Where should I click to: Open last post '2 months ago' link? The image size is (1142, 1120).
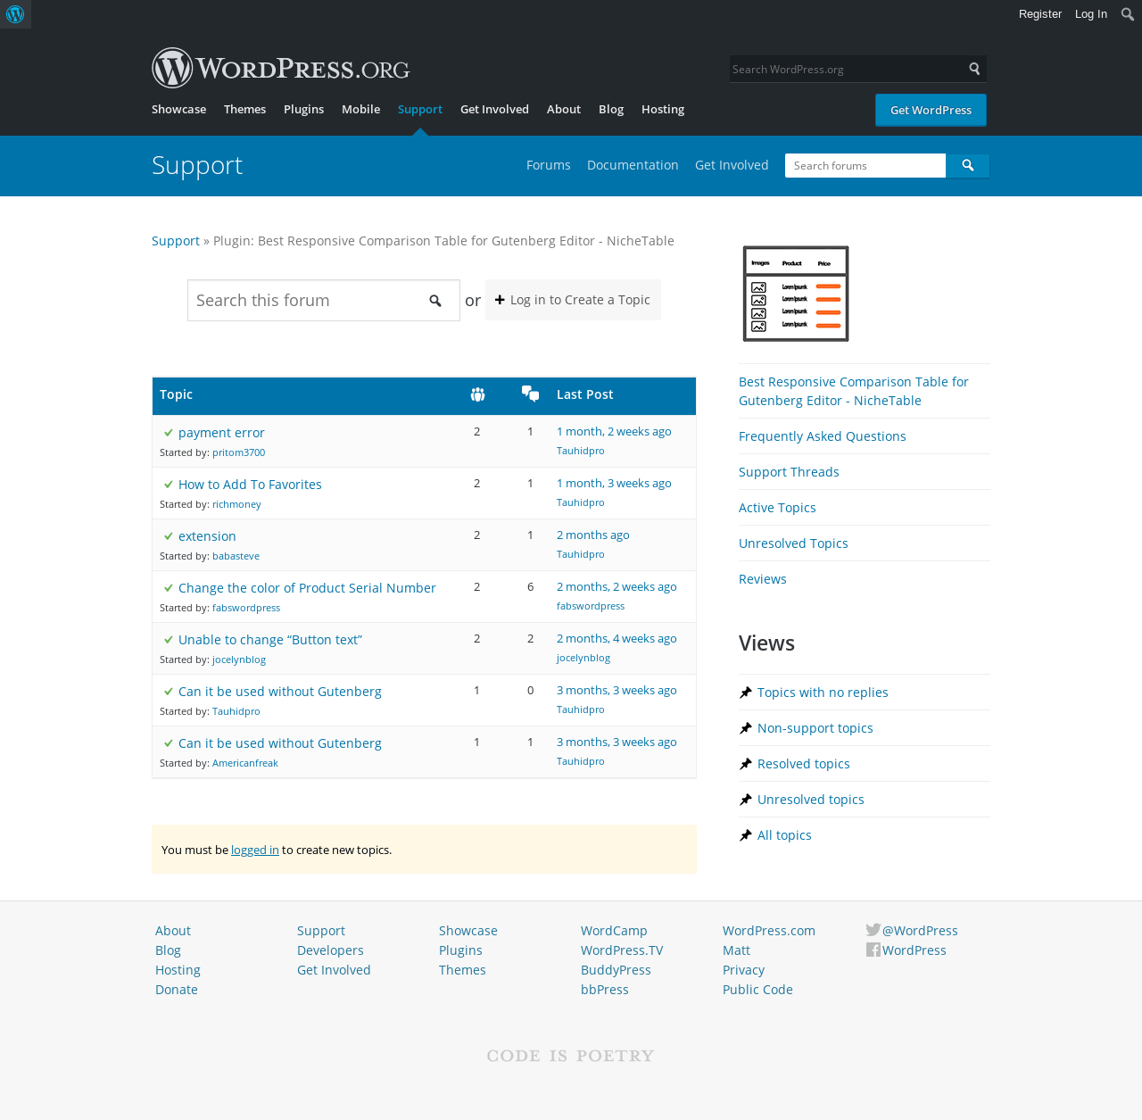pos(593,535)
